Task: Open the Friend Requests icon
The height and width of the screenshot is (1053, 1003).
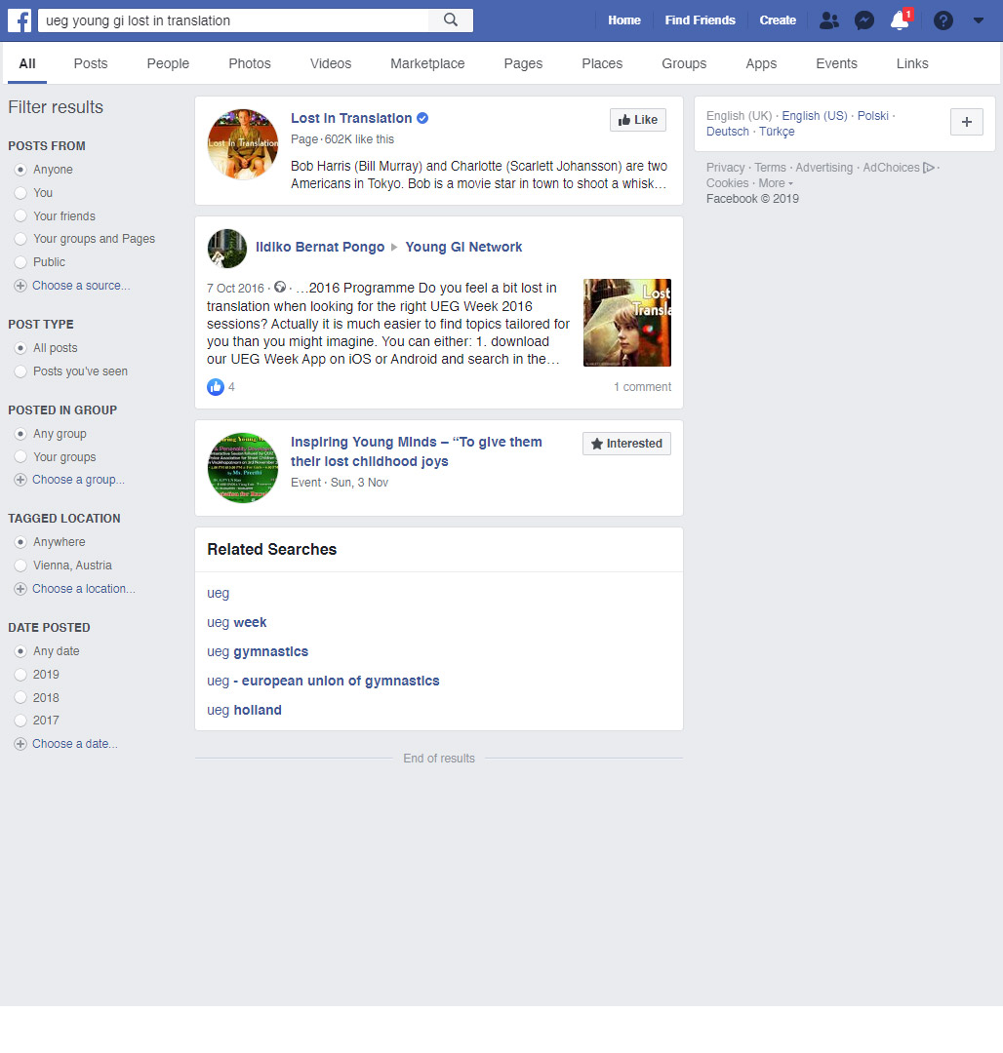Action: (x=829, y=20)
